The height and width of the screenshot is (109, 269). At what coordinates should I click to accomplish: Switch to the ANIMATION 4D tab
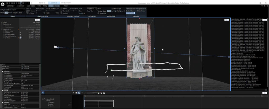point(66,3)
